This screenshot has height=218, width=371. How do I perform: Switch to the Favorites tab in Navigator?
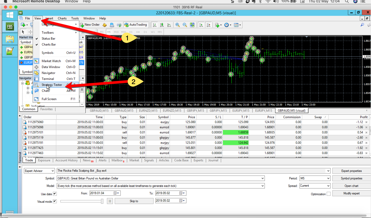click(x=47, y=109)
